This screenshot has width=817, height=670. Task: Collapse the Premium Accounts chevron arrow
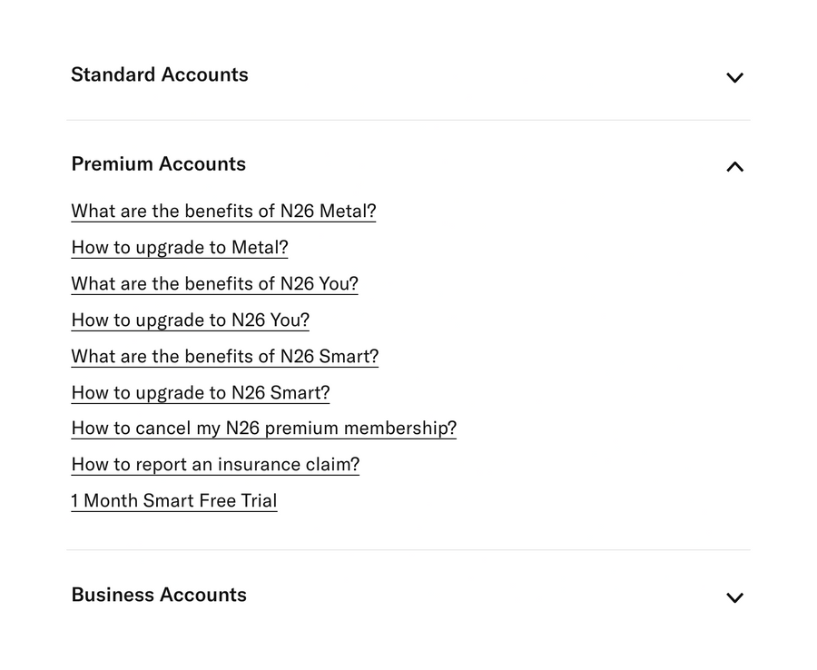coord(734,166)
